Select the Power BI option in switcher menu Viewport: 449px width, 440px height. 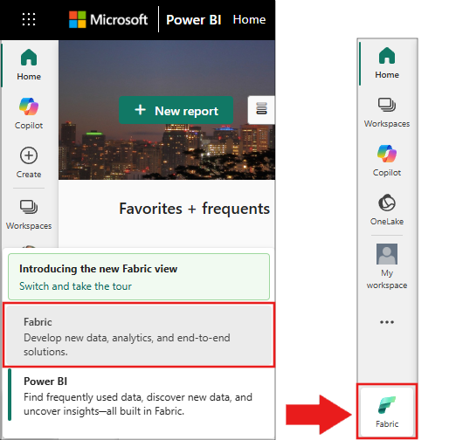coord(139,395)
